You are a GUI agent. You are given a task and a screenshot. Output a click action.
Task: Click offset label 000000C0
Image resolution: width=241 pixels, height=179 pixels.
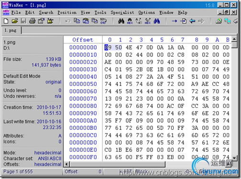83,135
